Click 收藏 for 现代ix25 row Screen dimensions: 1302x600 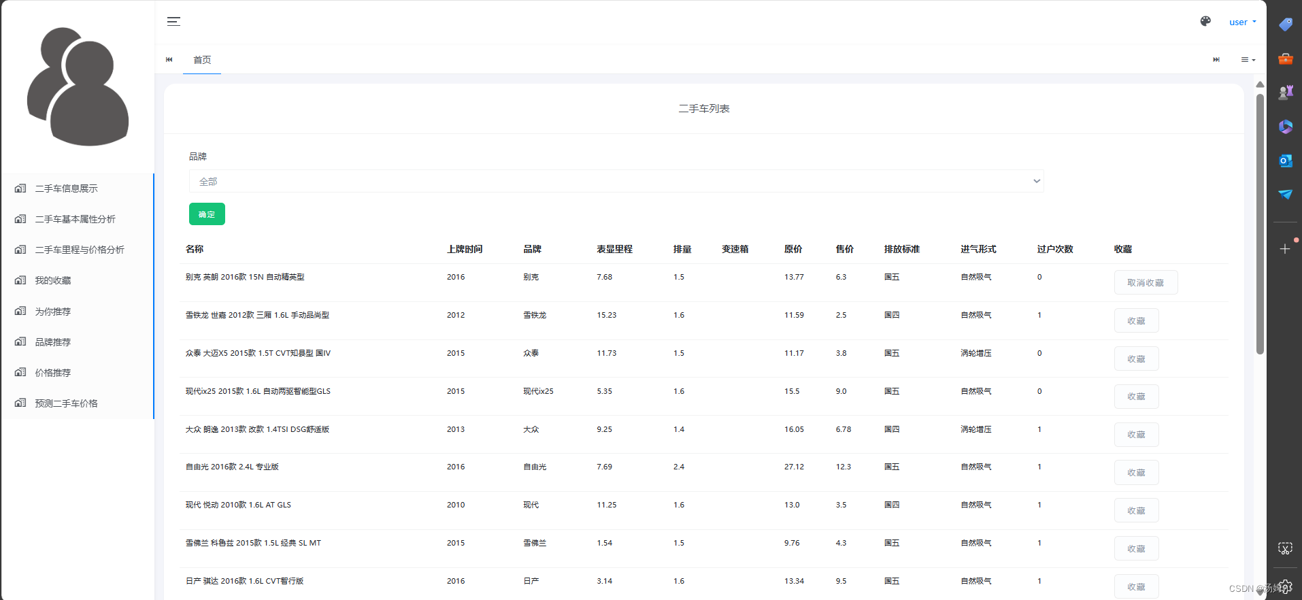[x=1136, y=397]
